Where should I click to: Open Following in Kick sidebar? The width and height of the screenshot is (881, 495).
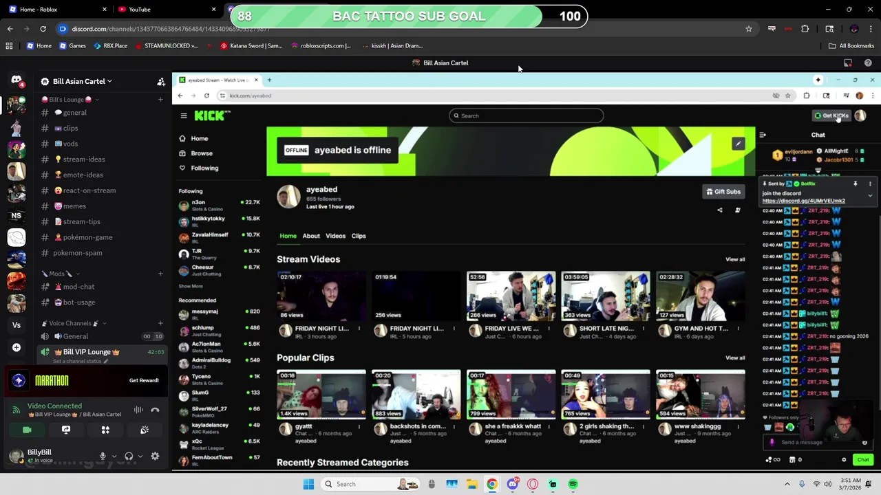point(204,168)
